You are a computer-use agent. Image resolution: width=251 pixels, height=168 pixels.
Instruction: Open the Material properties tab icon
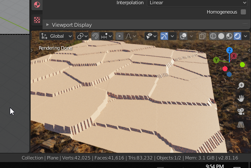[37, 5]
